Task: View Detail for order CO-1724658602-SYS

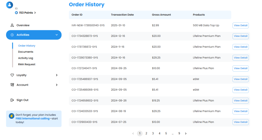Action: (x=241, y=101)
